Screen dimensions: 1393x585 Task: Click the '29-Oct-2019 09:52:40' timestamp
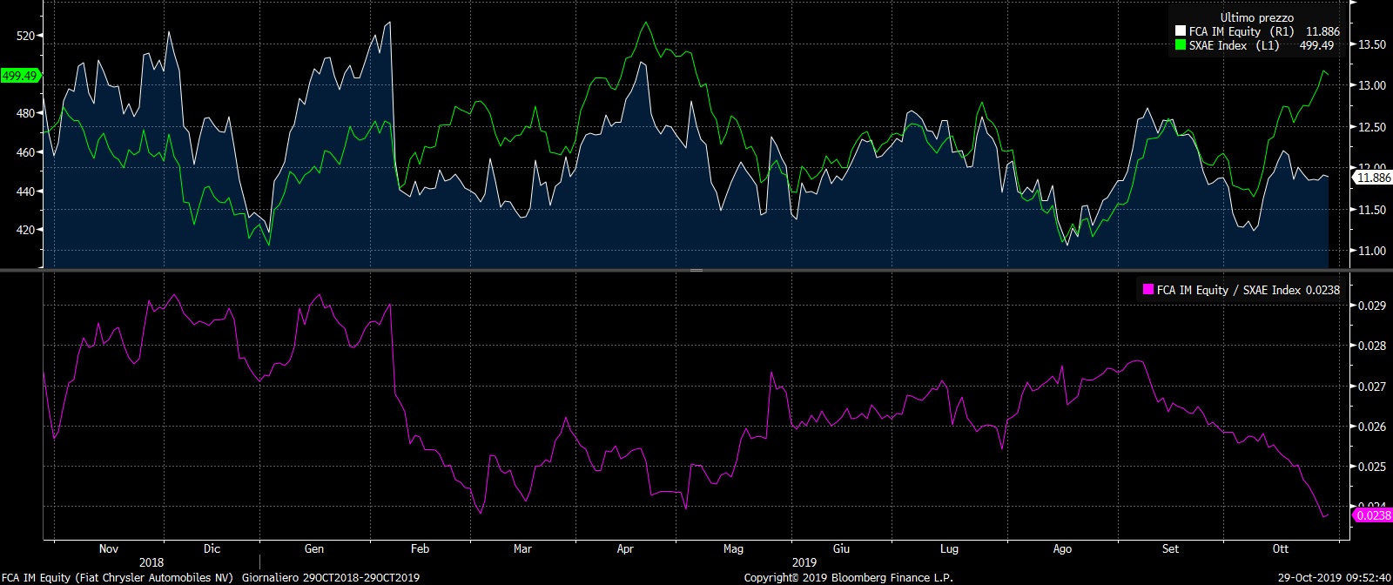tap(1336, 577)
